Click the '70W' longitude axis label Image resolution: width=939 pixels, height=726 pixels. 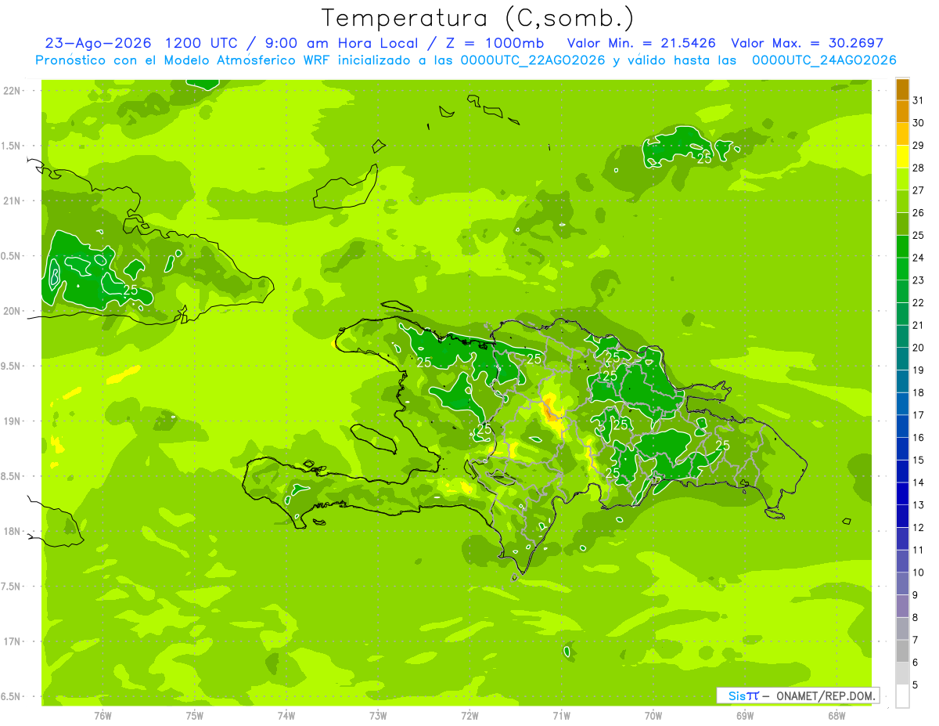coord(653,716)
